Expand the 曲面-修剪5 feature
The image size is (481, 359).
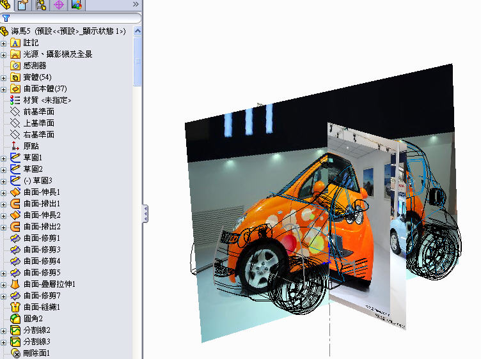pos(3,273)
